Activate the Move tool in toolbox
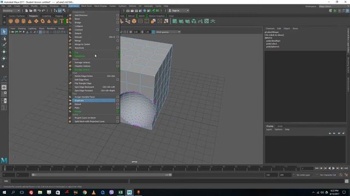This screenshot has width=350, height=196. (x=4, y=52)
